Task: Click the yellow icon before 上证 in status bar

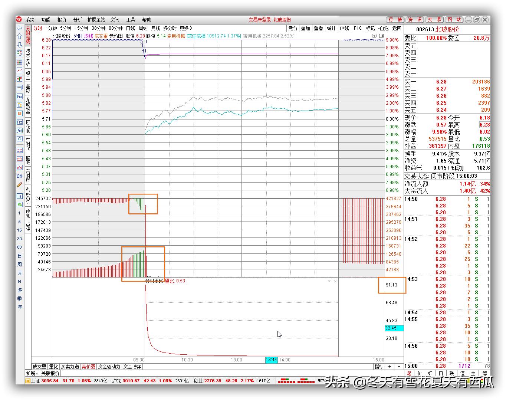Action: 27,381
